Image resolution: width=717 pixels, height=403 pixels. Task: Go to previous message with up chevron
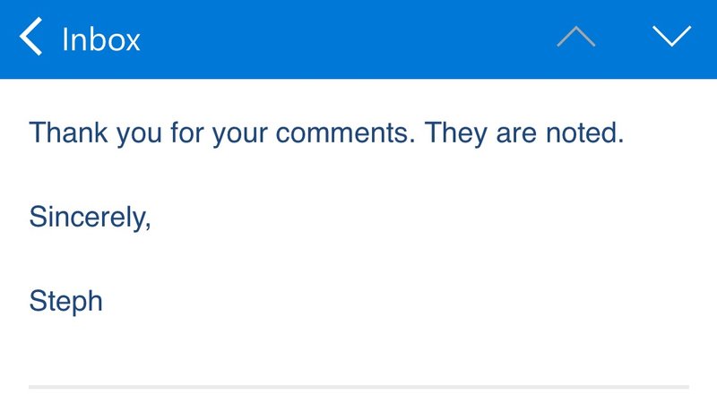[576, 38]
